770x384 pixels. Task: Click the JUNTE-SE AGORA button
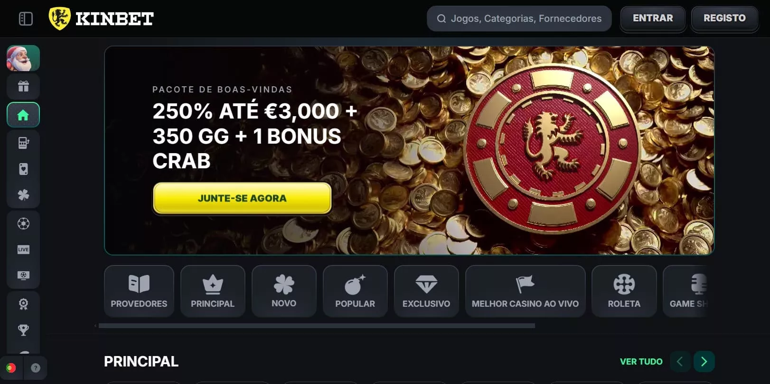(242, 198)
